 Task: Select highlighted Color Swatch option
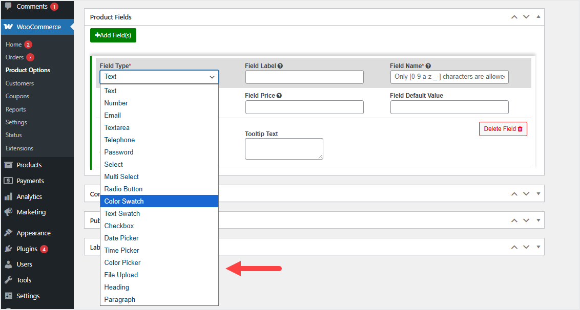159,201
